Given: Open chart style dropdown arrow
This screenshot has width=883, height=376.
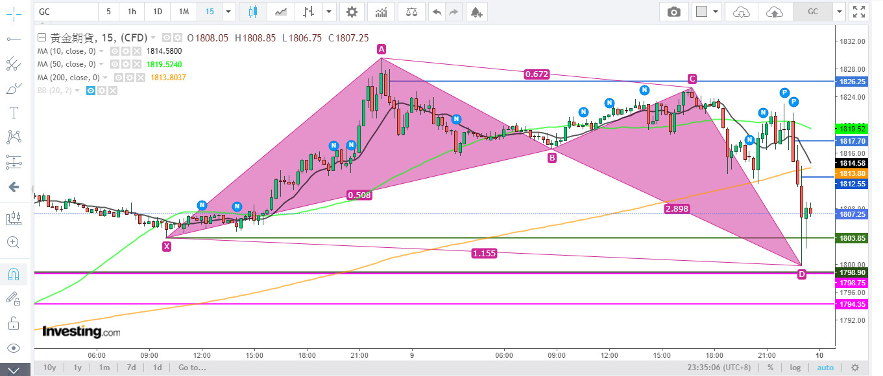Looking at the screenshot, I should (330, 12).
